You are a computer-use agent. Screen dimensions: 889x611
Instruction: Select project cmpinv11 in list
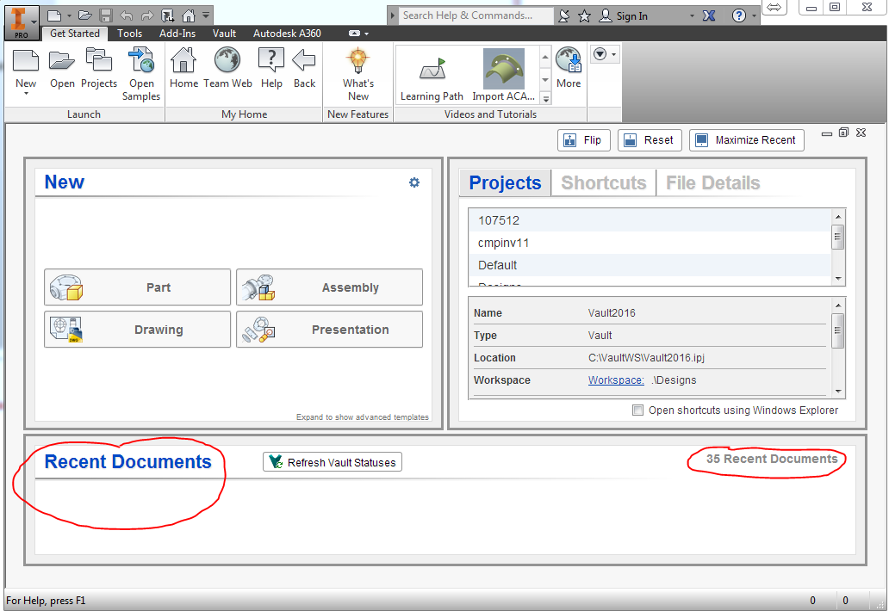(x=650, y=243)
